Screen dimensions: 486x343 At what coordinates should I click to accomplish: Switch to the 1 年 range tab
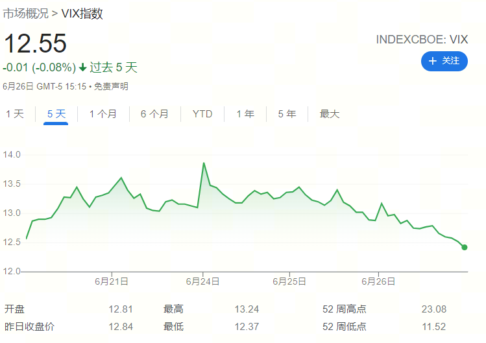(x=245, y=114)
